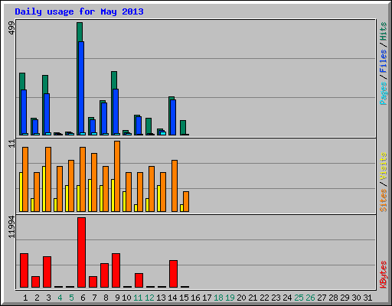Screen dimensions: 392x306
Task: Click the yellow 'Visits' legend label
Action: coord(384,166)
